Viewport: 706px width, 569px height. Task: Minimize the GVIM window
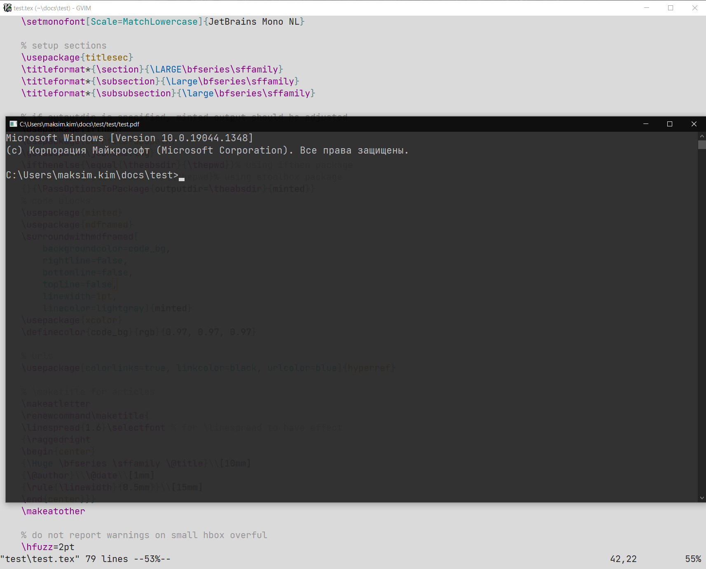(647, 8)
